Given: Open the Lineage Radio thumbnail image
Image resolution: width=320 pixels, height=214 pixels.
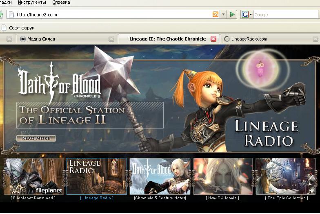Looking at the screenshot, I should pos(97,176).
